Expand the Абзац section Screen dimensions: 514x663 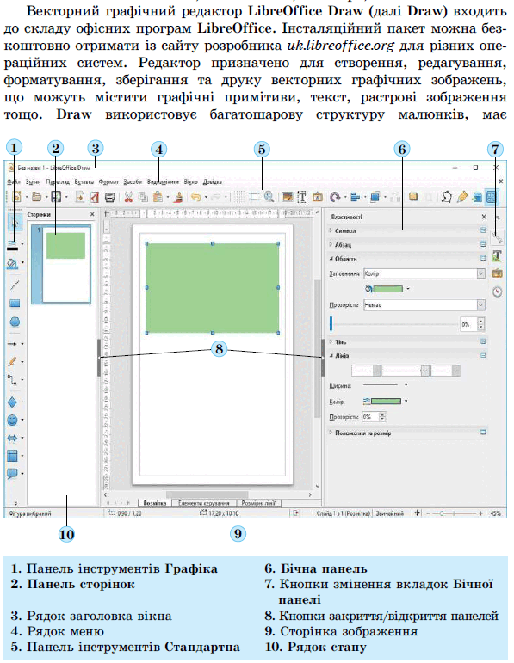tap(407, 245)
